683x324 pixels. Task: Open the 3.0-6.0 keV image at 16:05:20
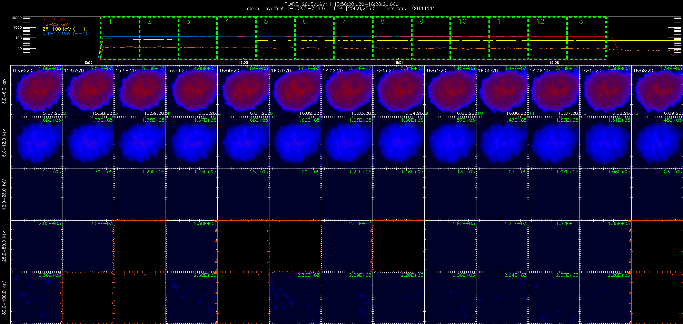click(502, 91)
